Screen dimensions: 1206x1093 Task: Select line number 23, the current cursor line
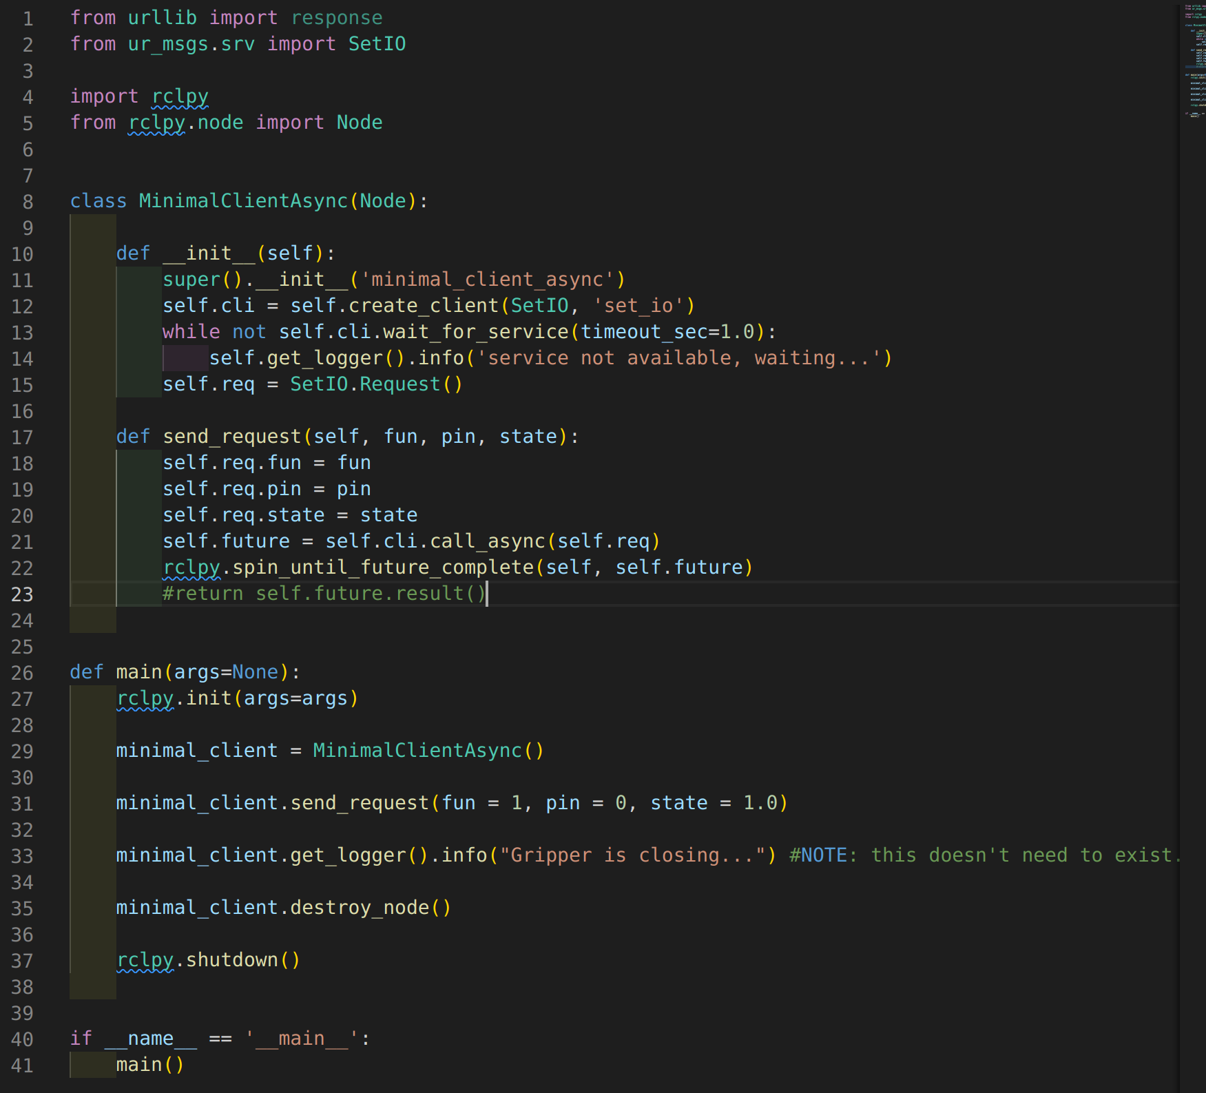point(22,594)
